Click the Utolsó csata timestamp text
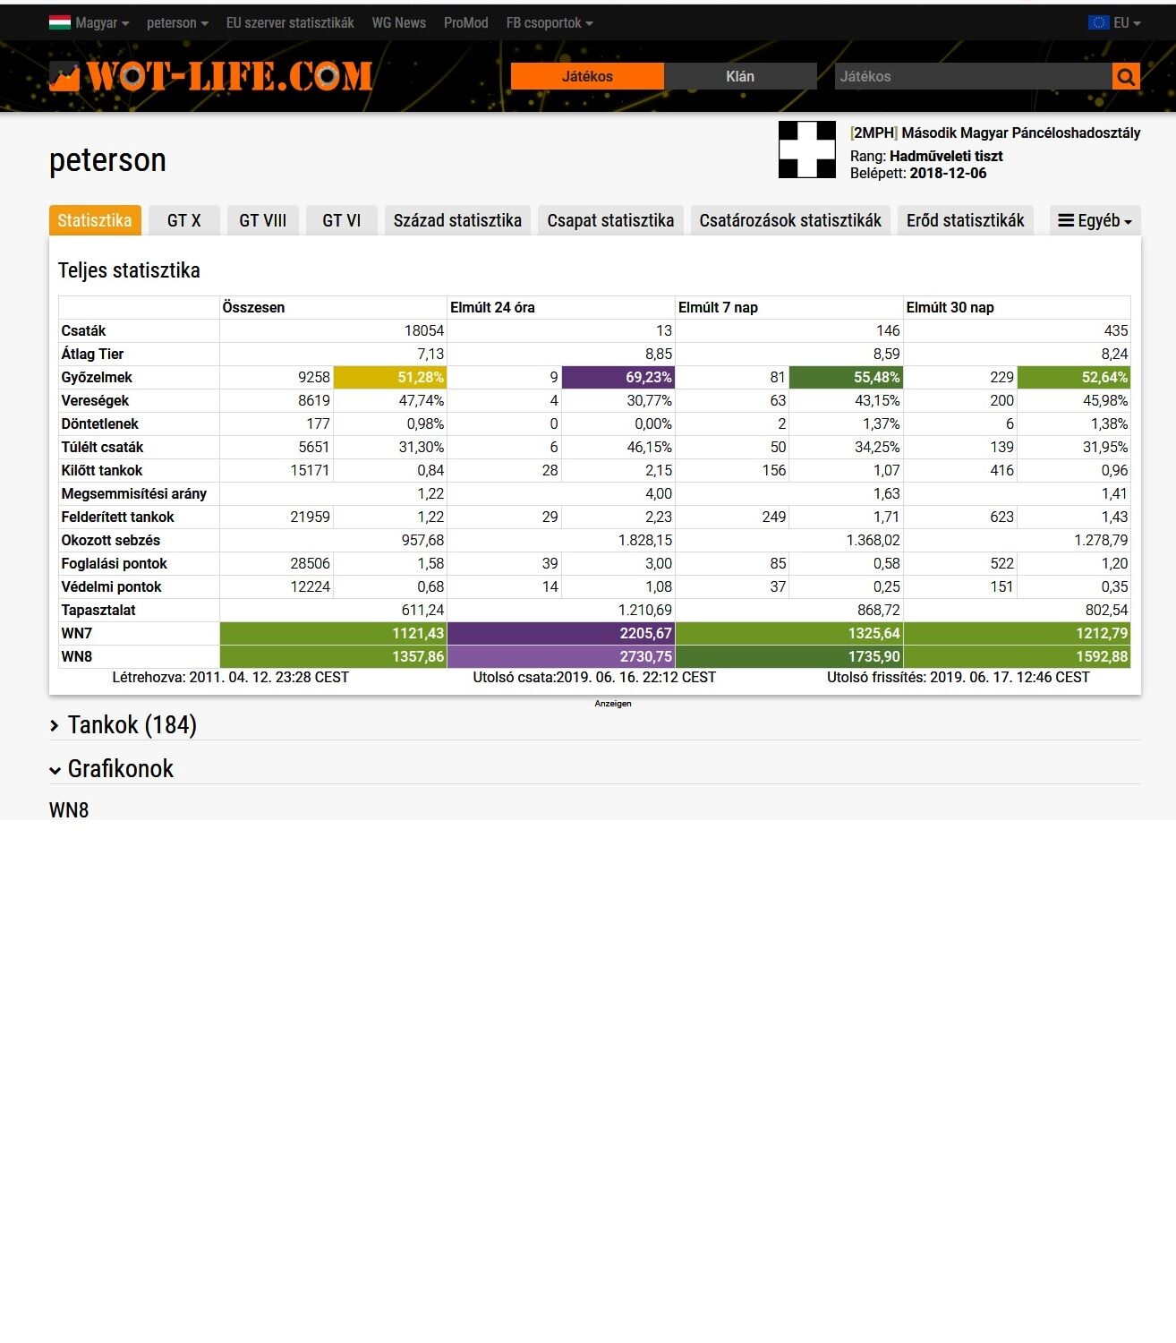1176x1343 pixels. pos(594,677)
